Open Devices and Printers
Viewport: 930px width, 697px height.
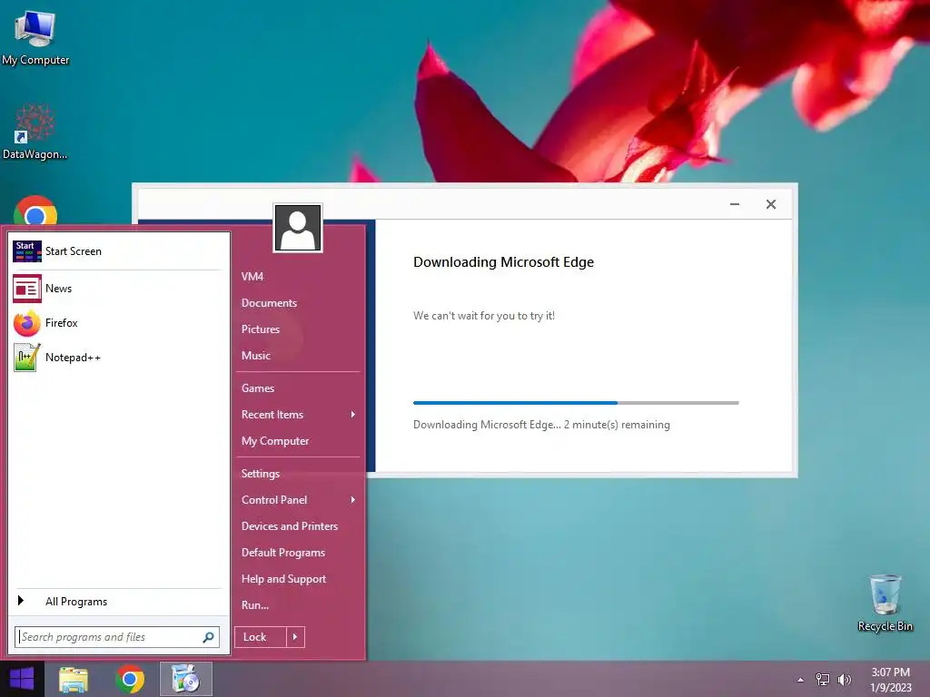pos(290,526)
